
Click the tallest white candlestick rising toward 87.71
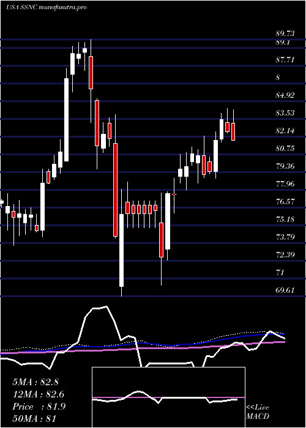pyautogui.click(x=66, y=120)
